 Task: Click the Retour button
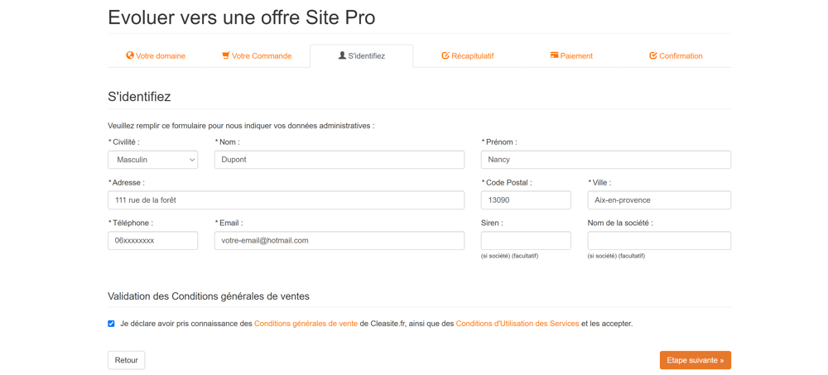[126, 360]
